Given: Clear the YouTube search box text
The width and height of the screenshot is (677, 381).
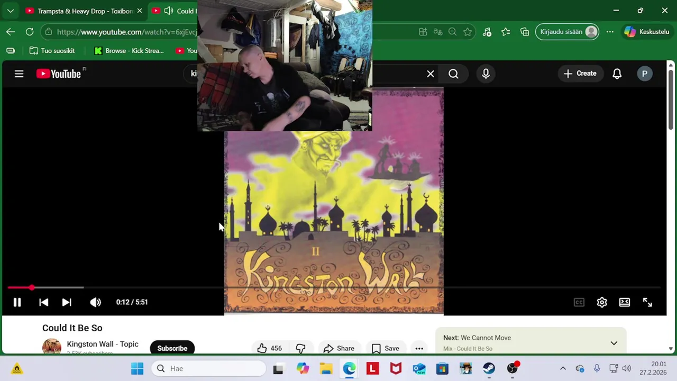Looking at the screenshot, I should pyautogui.click(x=431, y=74).
